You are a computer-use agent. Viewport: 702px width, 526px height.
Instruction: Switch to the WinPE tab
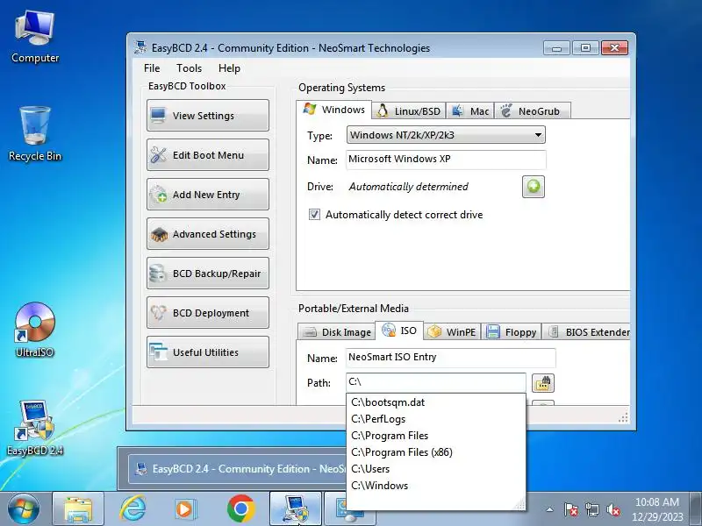click(x=452, y=332)
